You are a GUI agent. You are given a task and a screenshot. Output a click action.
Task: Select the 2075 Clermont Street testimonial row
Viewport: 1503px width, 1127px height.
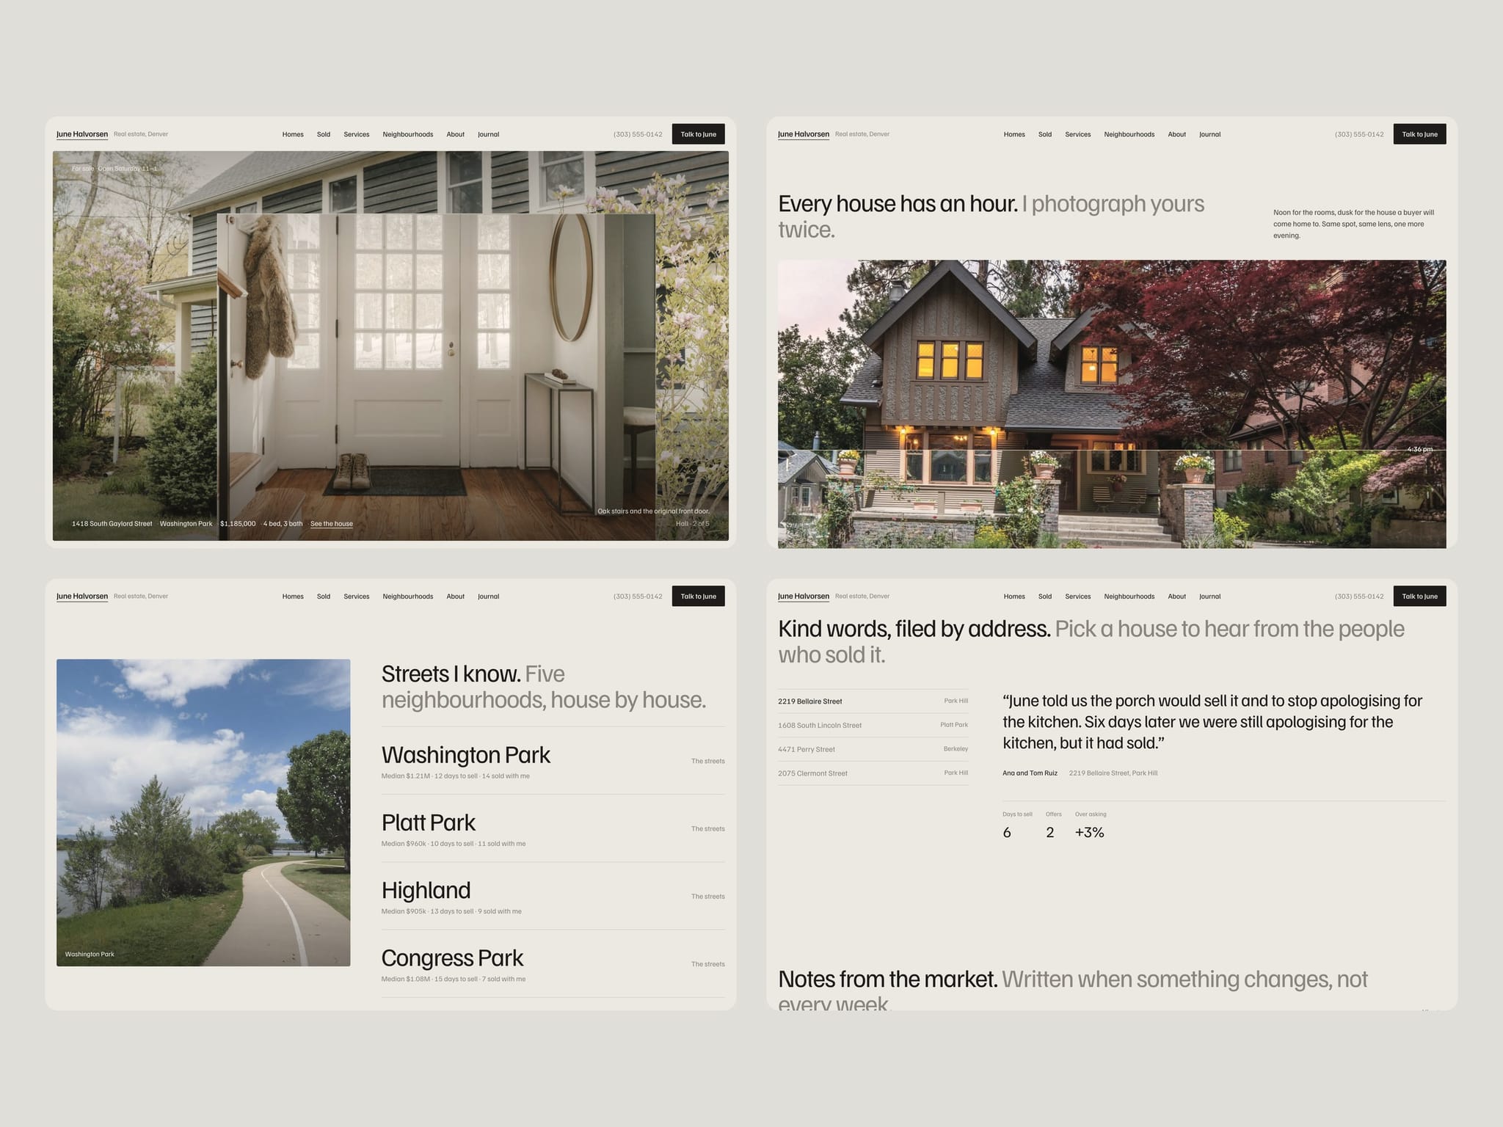(x=873, y=773)
